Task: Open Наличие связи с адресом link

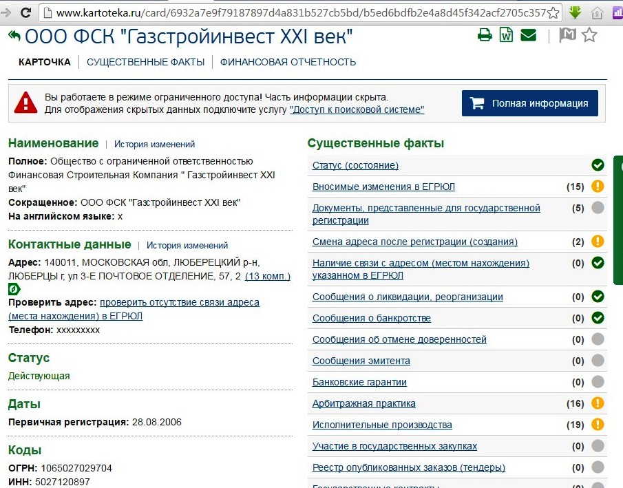Action: click(421, 269)
